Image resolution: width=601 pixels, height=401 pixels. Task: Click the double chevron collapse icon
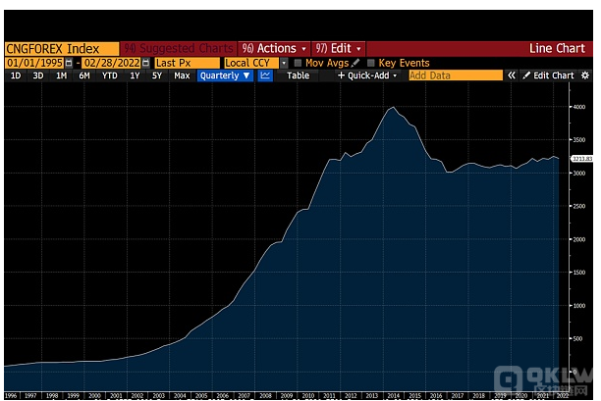tap(512, 75)
